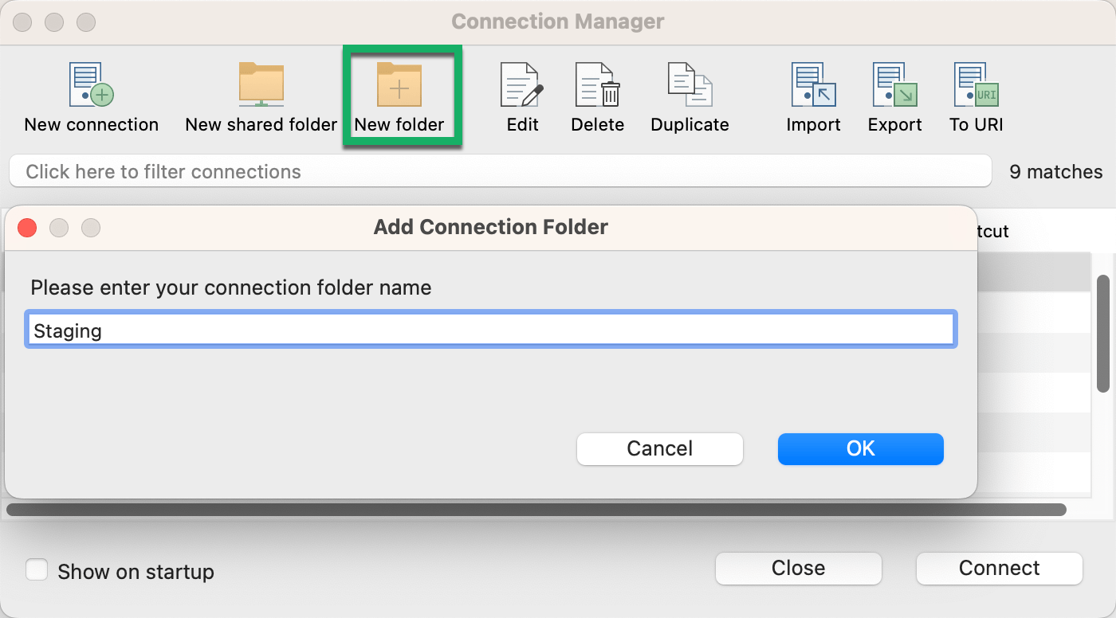The height and width of the screenshot is (618, 1116).
Task: Select the Edit connection icon
Action: [x=522, y=86]
